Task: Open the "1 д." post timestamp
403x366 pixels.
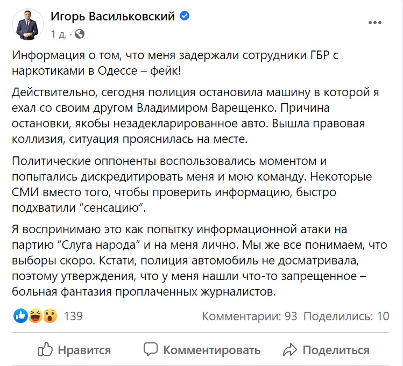Action: (59, 34)
